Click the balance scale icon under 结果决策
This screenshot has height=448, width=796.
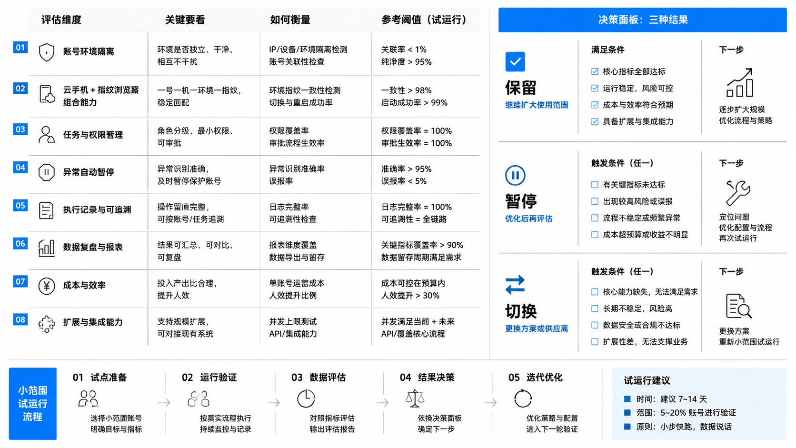coord(415,398)
